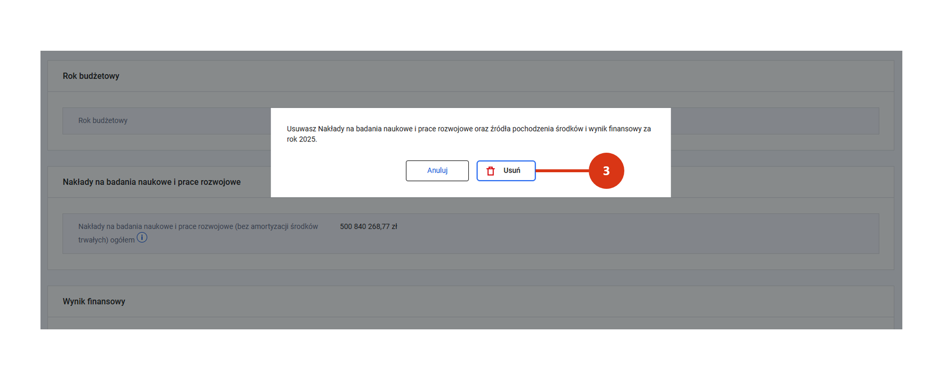The height and width of the screenshot is (384, 936).
Task: Click the Anuluj blue text label
Action: 437,171
